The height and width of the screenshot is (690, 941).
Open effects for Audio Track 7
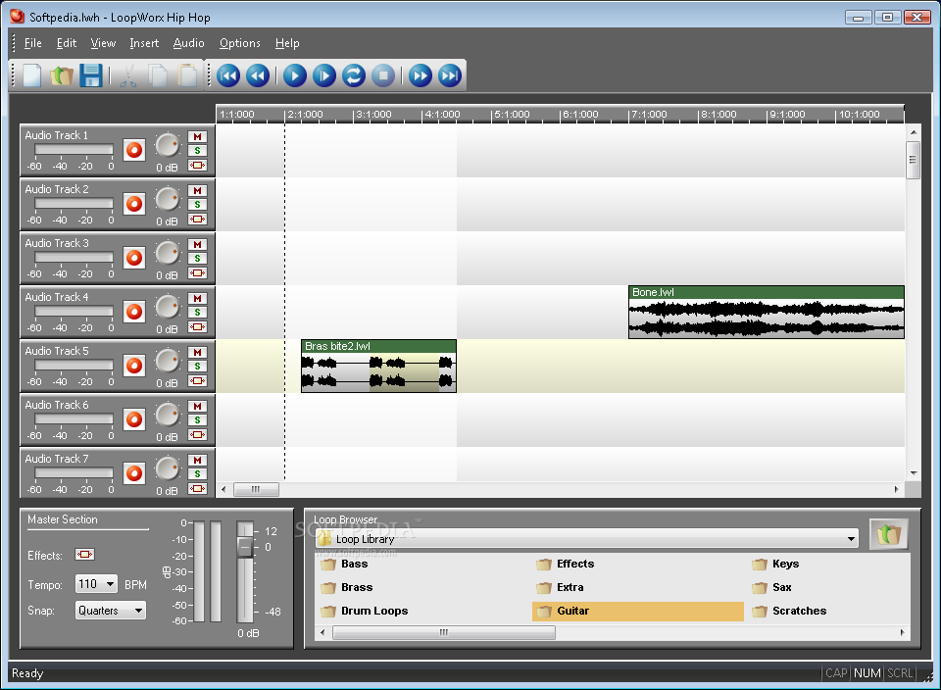tap(197, 488)
